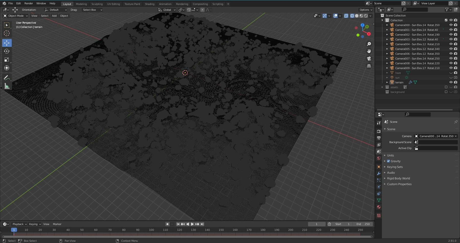Select the Move tool in the toolbar
The height and width of the screenshot is (243, 460).
(7, 43)
